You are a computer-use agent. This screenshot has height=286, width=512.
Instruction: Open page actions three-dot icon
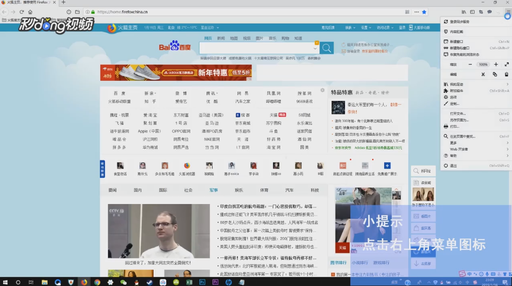[416, 12]
